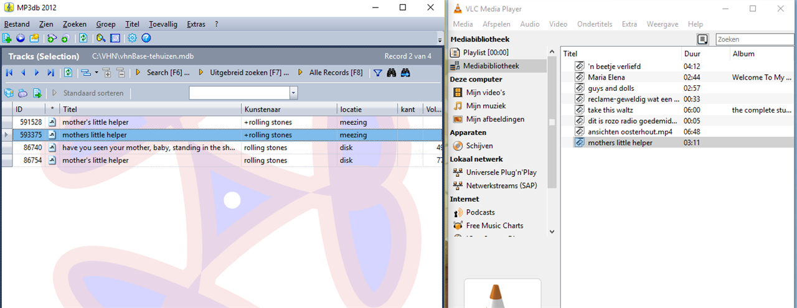797x308 pixels.
Task: Toggle VLC playlist view icon beside search box
Action: 702,39
